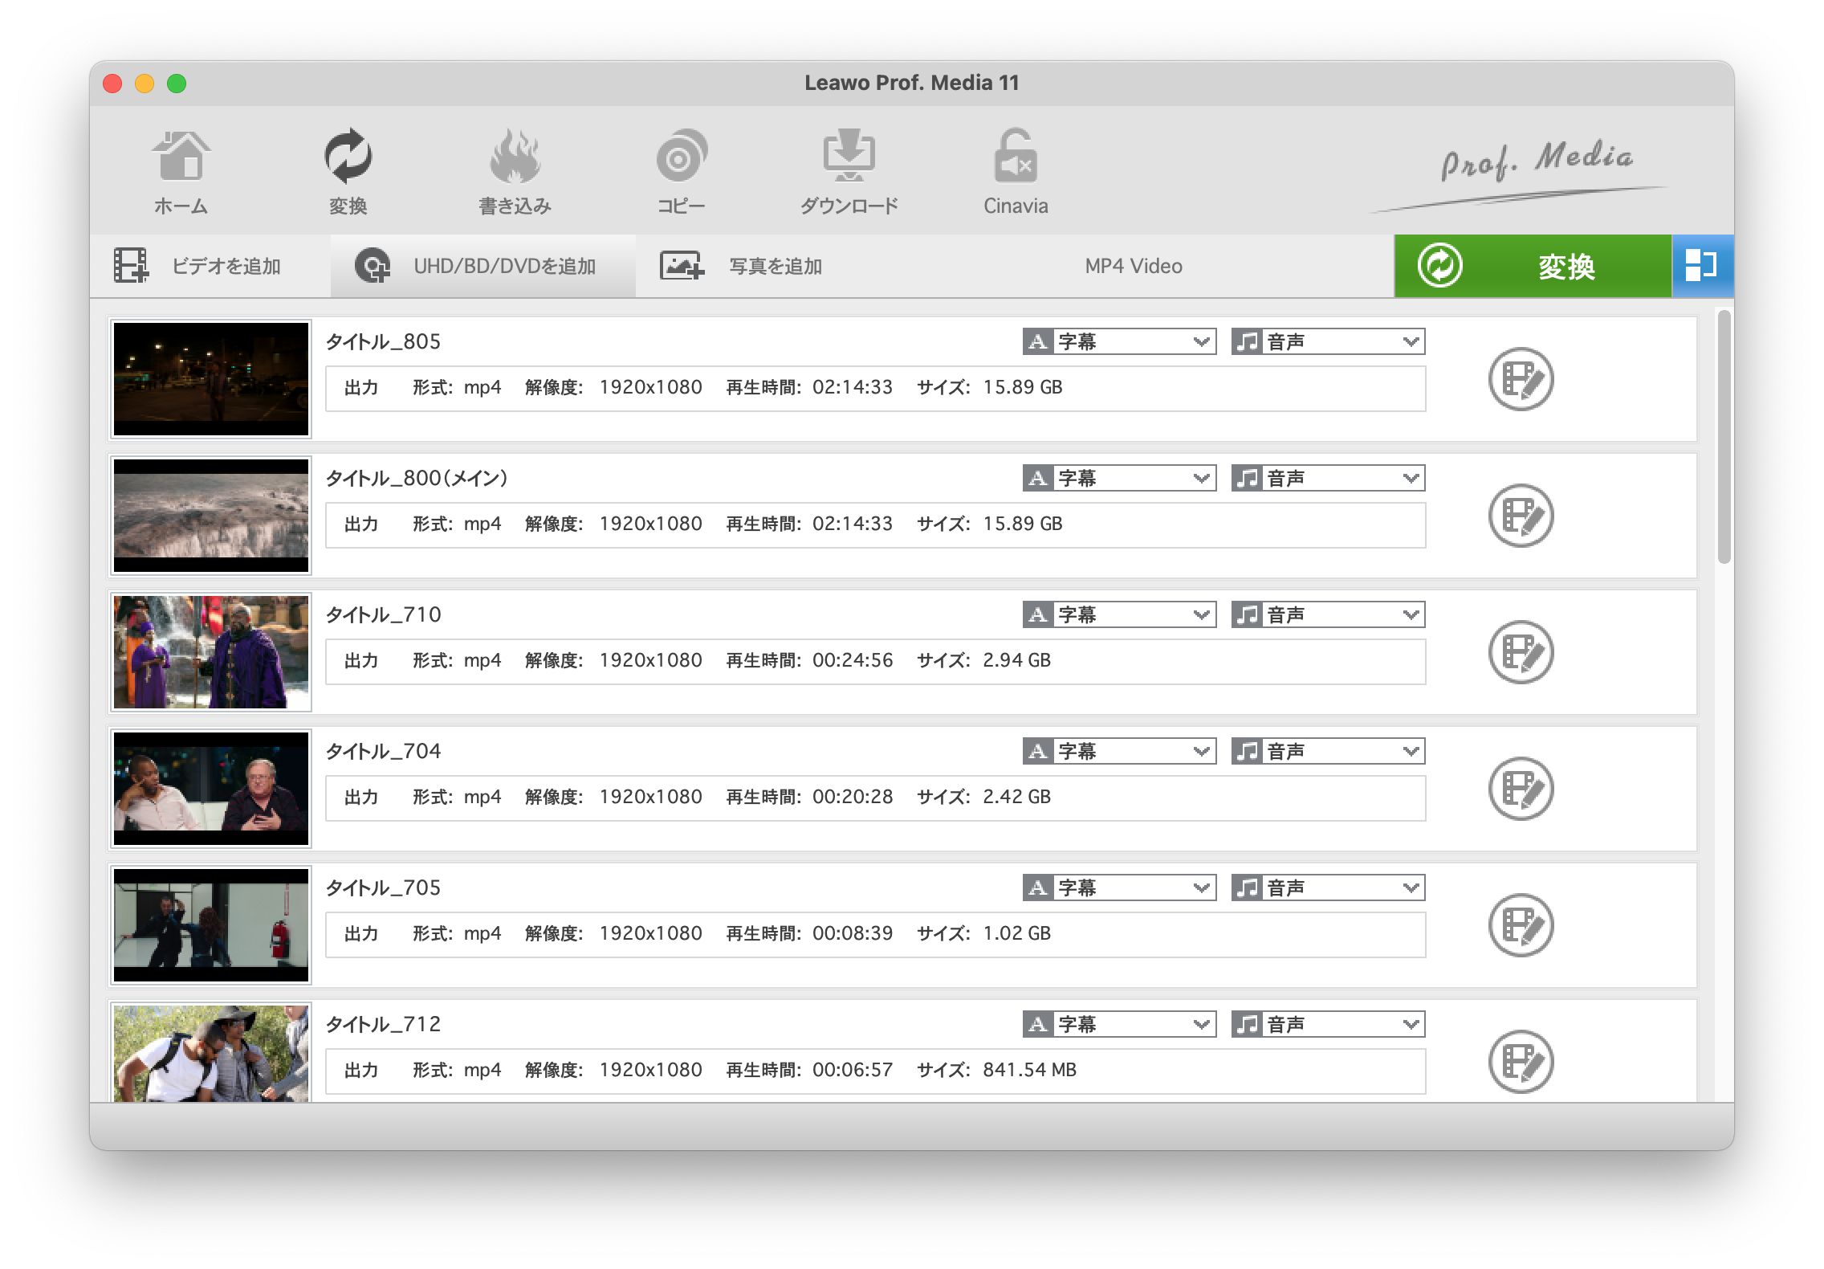This screenshot has width=1824, height=1269.
Task: Select the ホーム tab label
Action: (181, 206)
